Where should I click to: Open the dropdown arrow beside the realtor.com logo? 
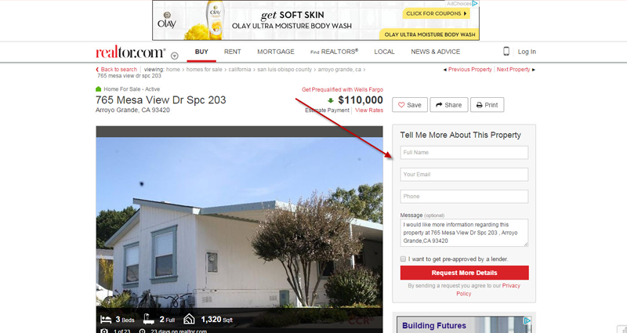click(174, 56)
